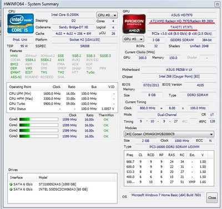This screenshot has width=222, height=209.
Task: Click the Intel Core i5 logo
Action: pos(21,23)
